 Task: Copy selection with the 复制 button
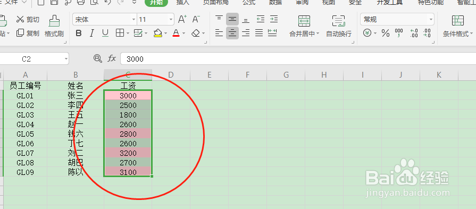[28, 33]
